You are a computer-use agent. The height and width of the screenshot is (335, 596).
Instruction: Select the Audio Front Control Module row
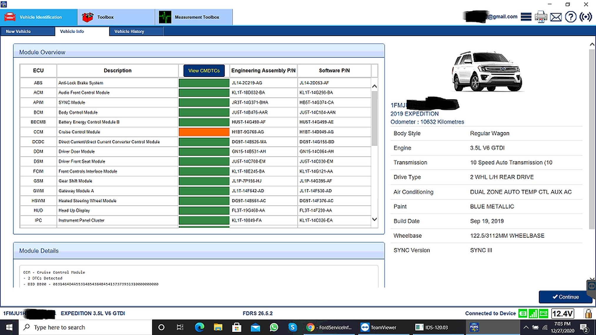pos(196,93)
